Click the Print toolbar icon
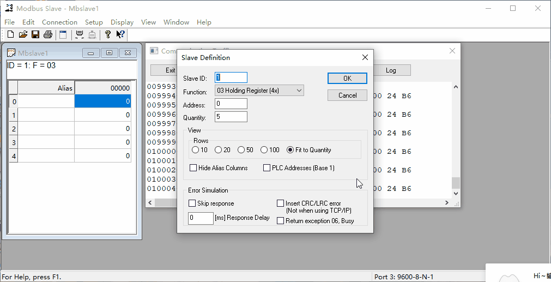 coord(48,34)
